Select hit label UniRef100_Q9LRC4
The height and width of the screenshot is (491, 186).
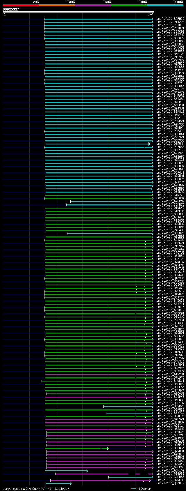coord(170,73)
